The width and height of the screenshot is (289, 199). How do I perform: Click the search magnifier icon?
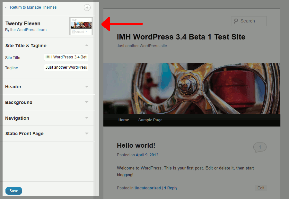point(236,21)
